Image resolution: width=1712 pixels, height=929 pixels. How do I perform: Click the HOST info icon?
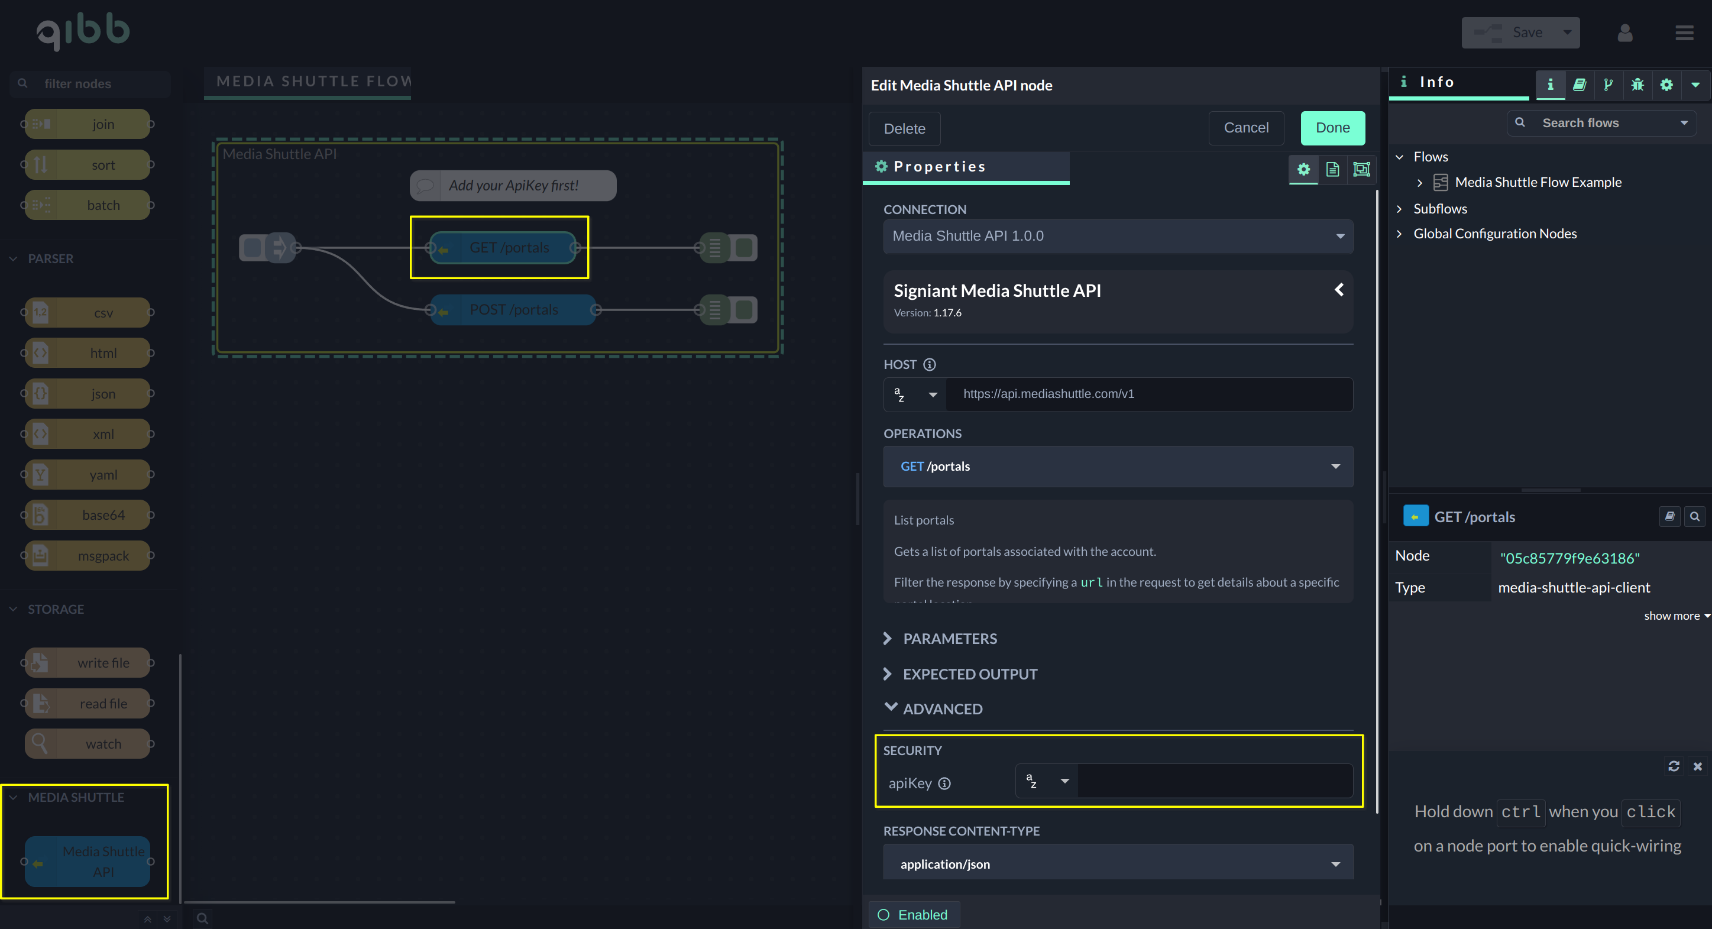930,364
